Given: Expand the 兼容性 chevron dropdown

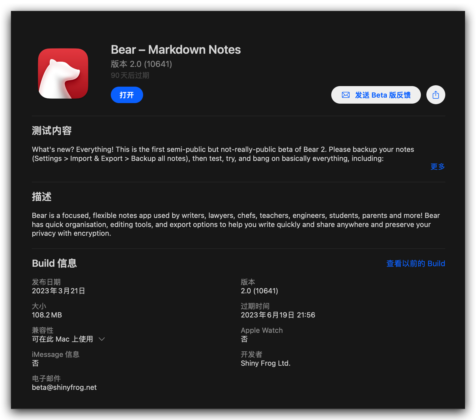Looking at the screenshot, I should 102,339.
